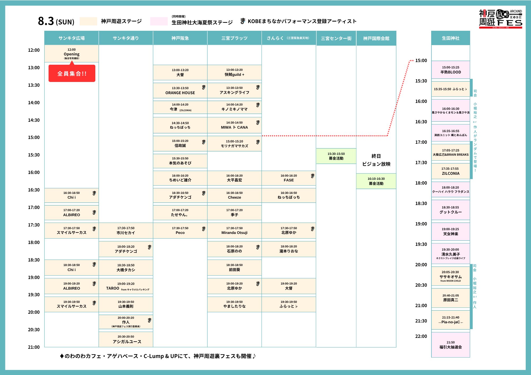This screenshot has height=375, width=531.
Task: Select the サンキタ広場 column header
Action: [71, 38]
